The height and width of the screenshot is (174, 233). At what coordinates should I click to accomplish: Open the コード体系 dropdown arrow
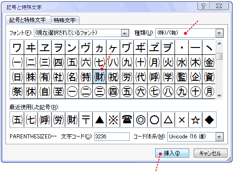(219, 137)
